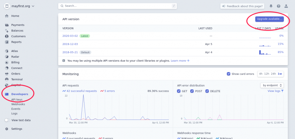Uncheck Show card errors checkbox
This screenshot has height=139, width=295.
click(x=228, y=74)
